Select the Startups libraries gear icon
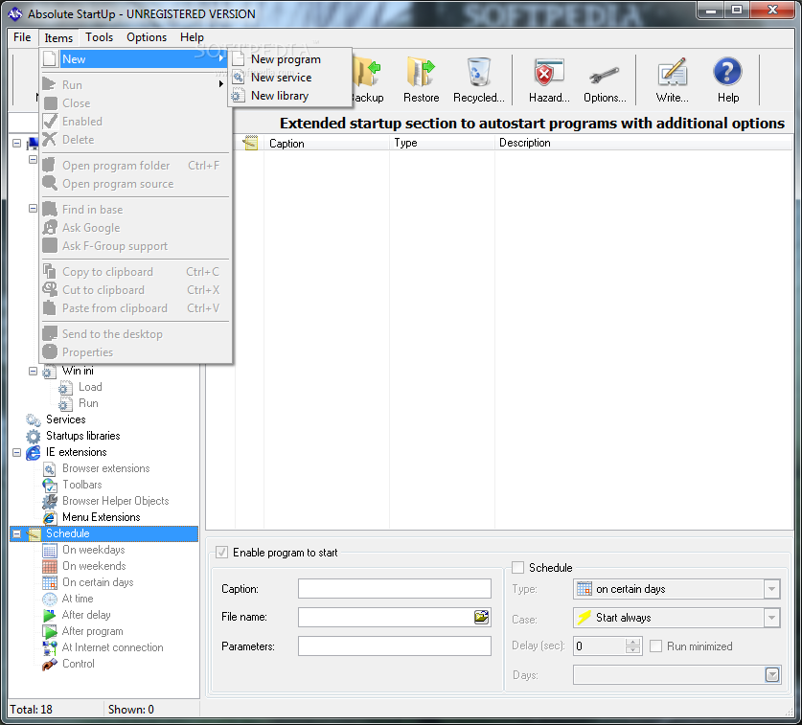The height and width of the screenshot is (725, 802). (34, 436)
